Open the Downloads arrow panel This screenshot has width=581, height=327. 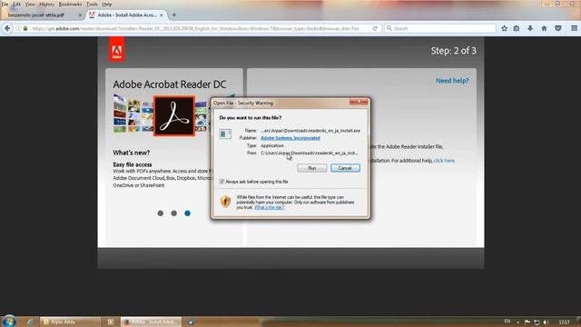coord(530,28)
